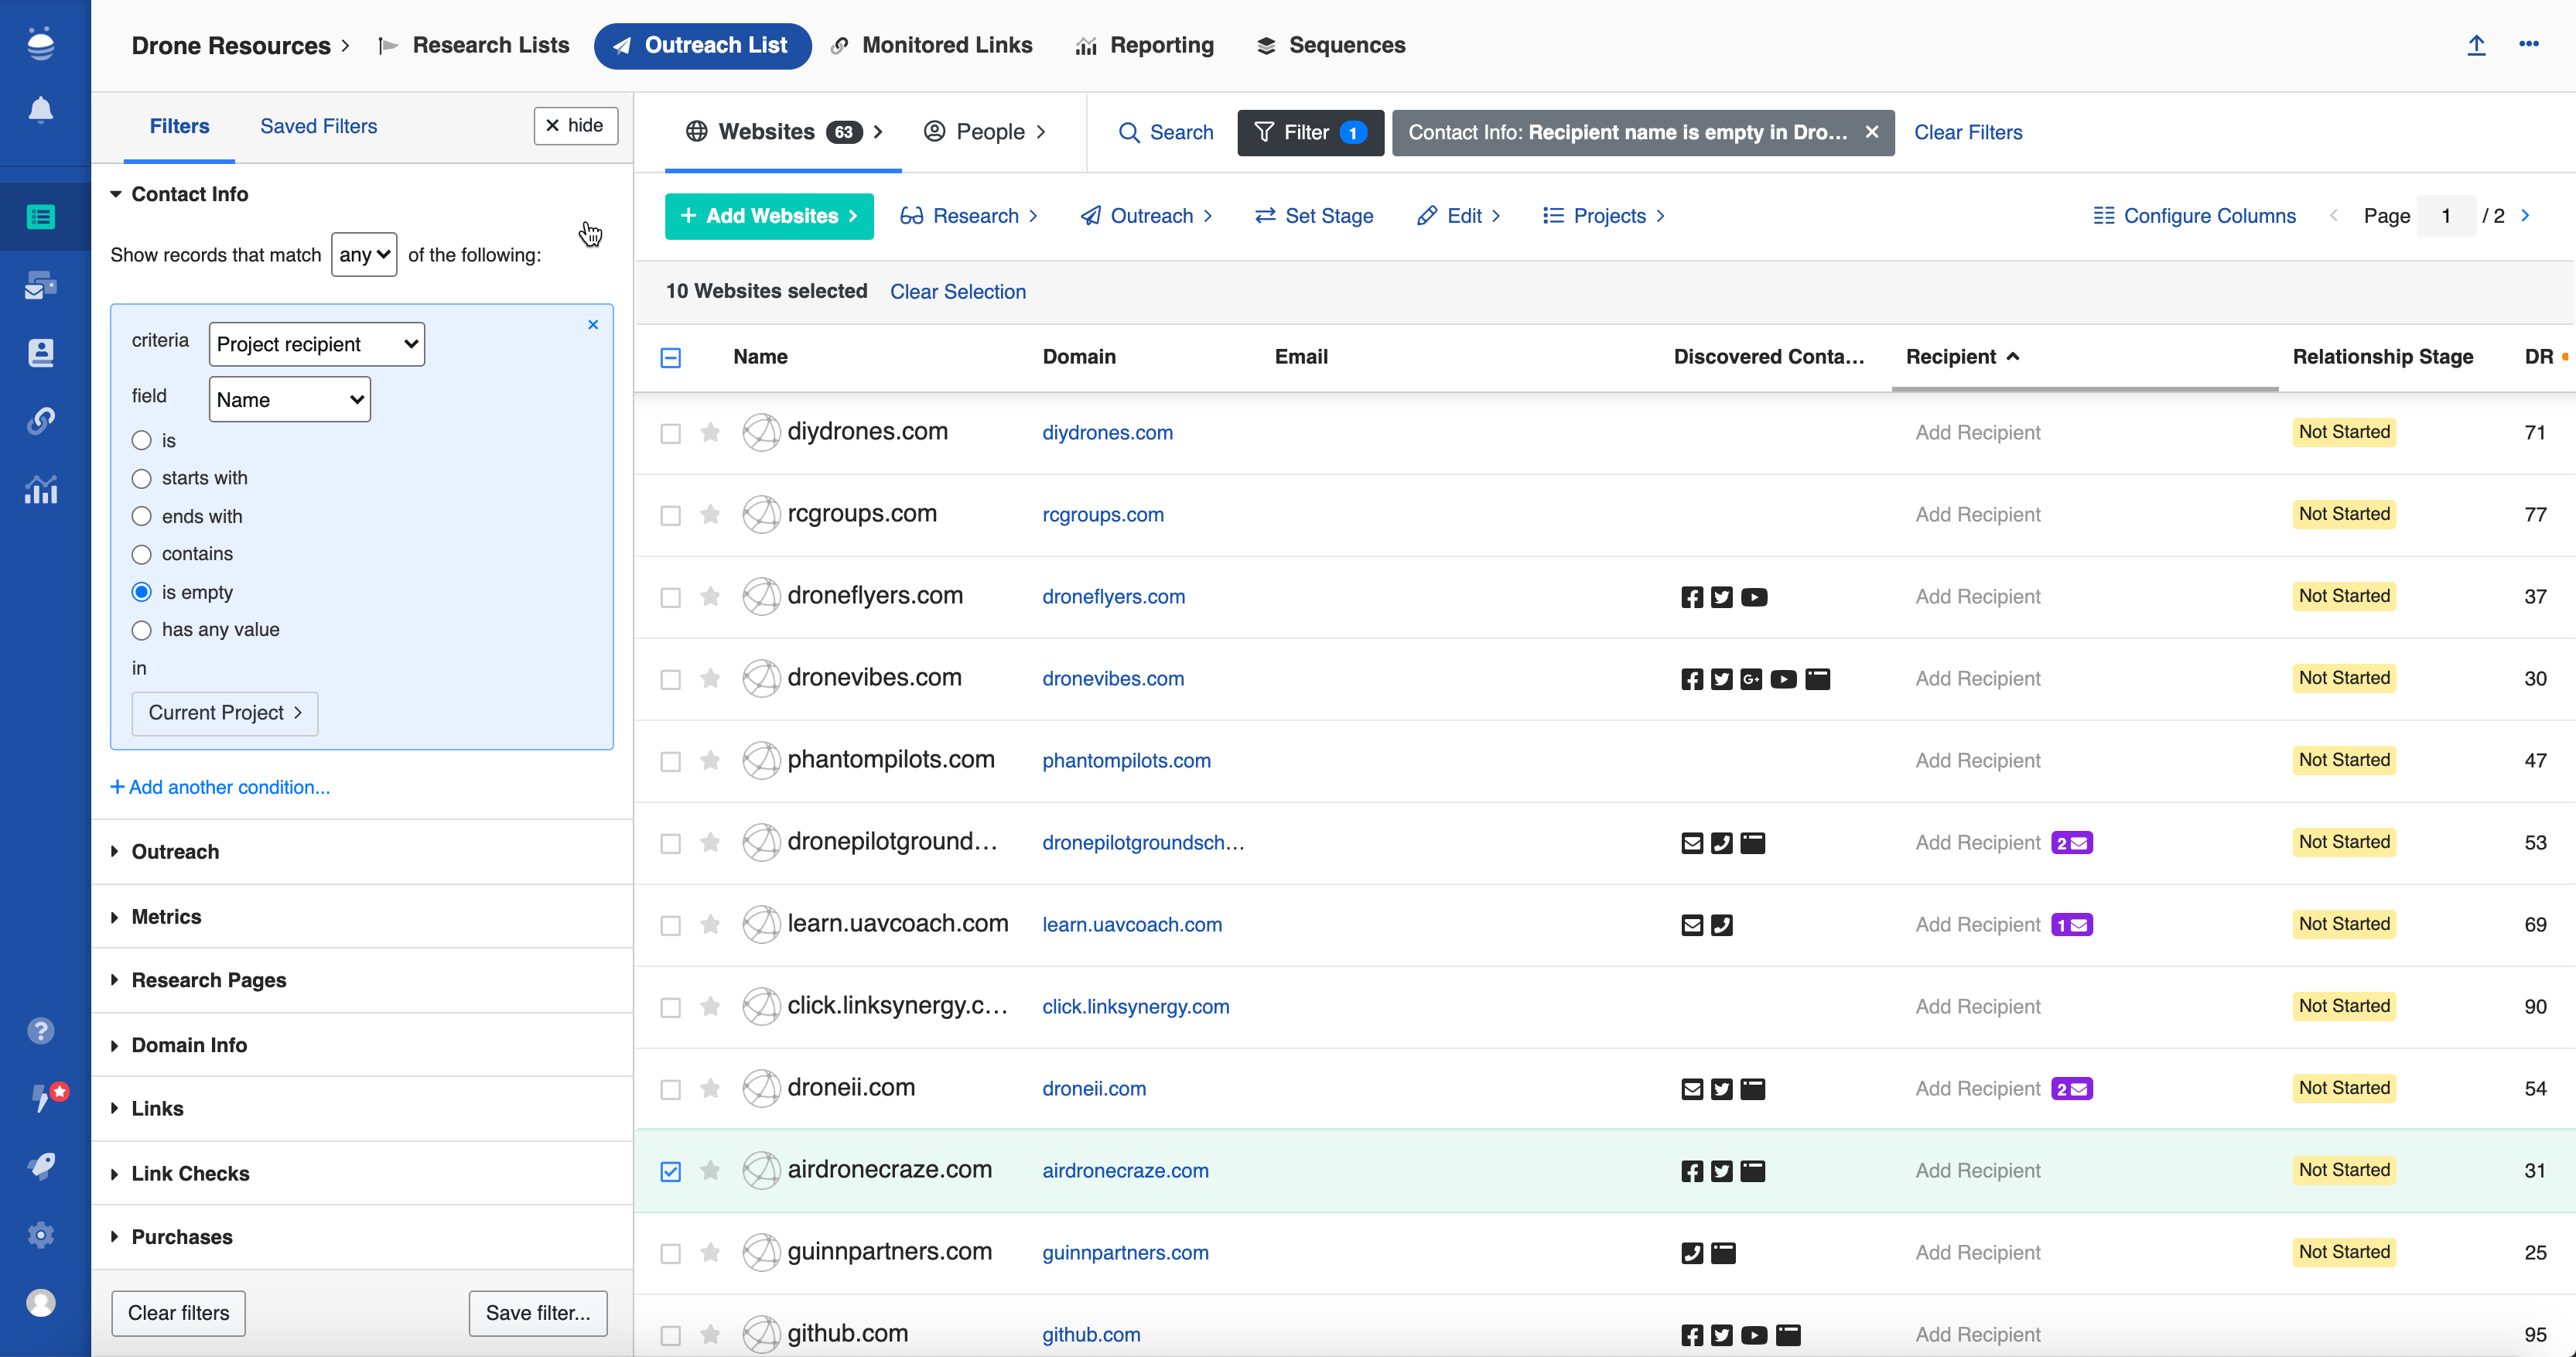Image resolution: width=2576 pixels, height=1357 pixels.
Task: Open the sidebar link chain icon
Action: tap(40, 420)
